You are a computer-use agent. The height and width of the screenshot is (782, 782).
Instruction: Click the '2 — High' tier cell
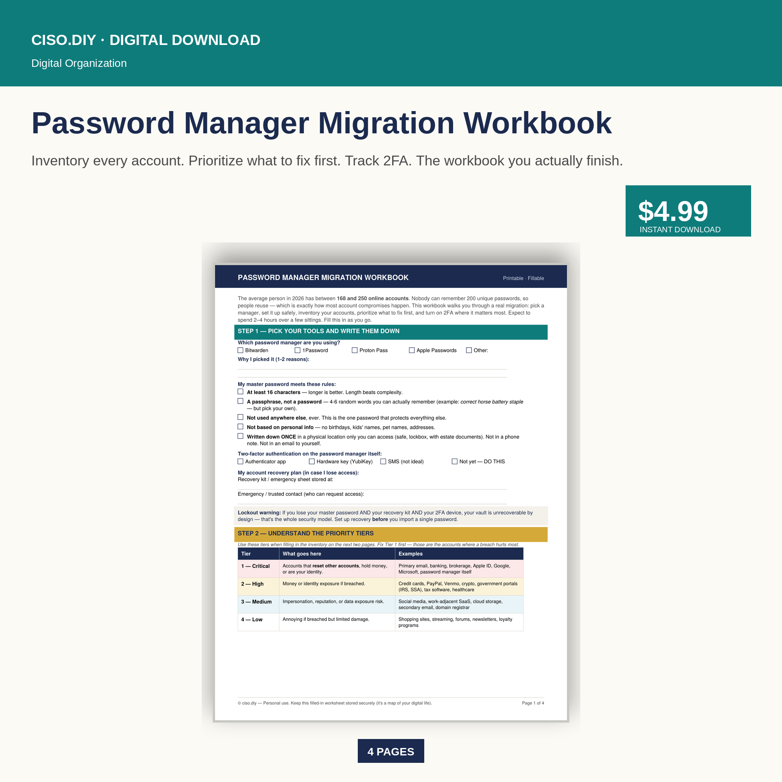258,586
